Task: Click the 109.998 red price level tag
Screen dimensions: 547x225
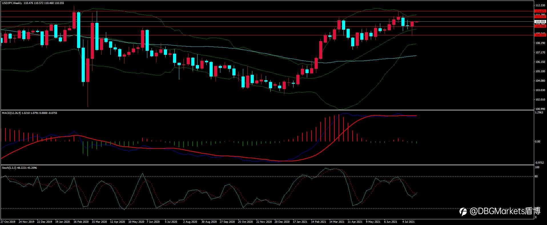Action: point(540,26)
